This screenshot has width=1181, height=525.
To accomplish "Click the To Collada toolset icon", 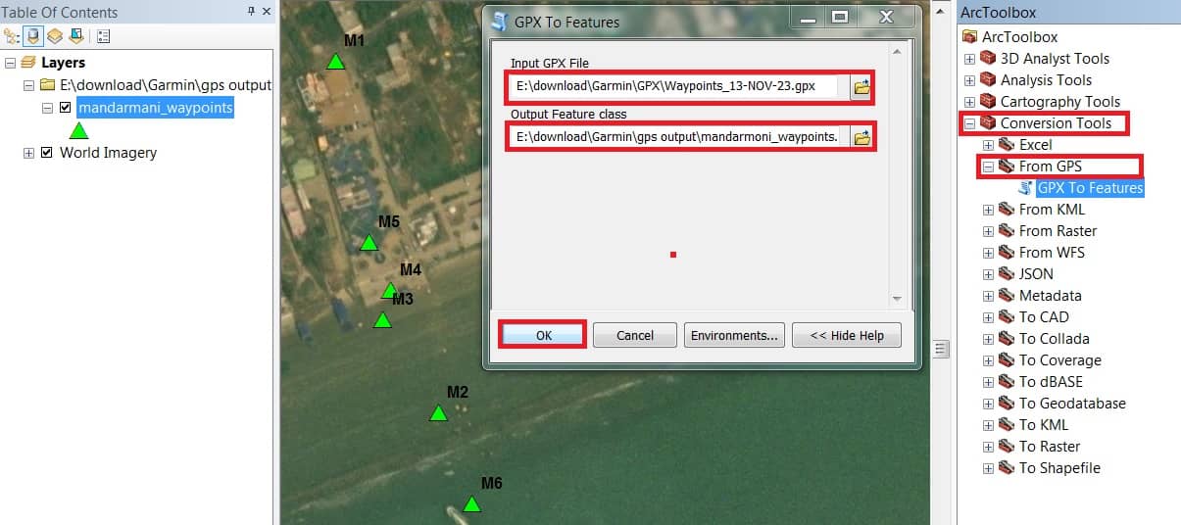I will click(x=1007, y=339).
